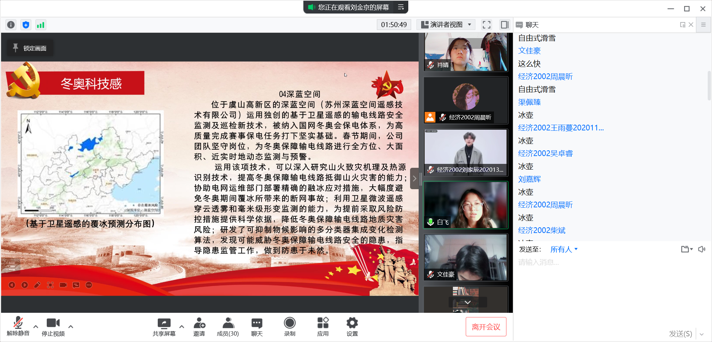
Task: Click the Share Screen button
Action: tap(164, 327)
